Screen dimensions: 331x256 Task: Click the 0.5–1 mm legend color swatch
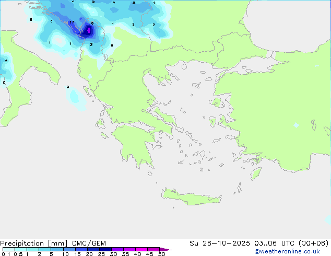coord(21,249)
